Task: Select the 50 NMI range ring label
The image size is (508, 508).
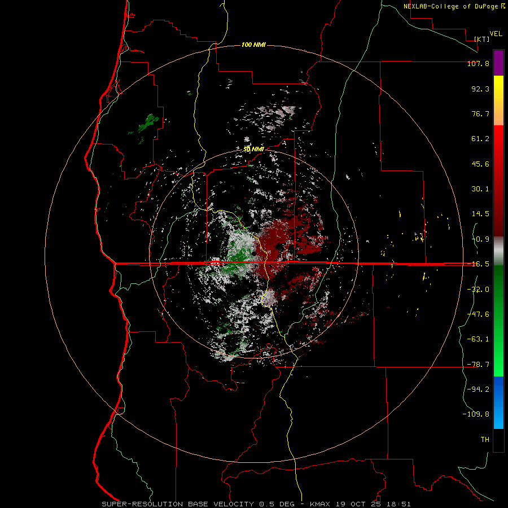Action: click(253, 150)
